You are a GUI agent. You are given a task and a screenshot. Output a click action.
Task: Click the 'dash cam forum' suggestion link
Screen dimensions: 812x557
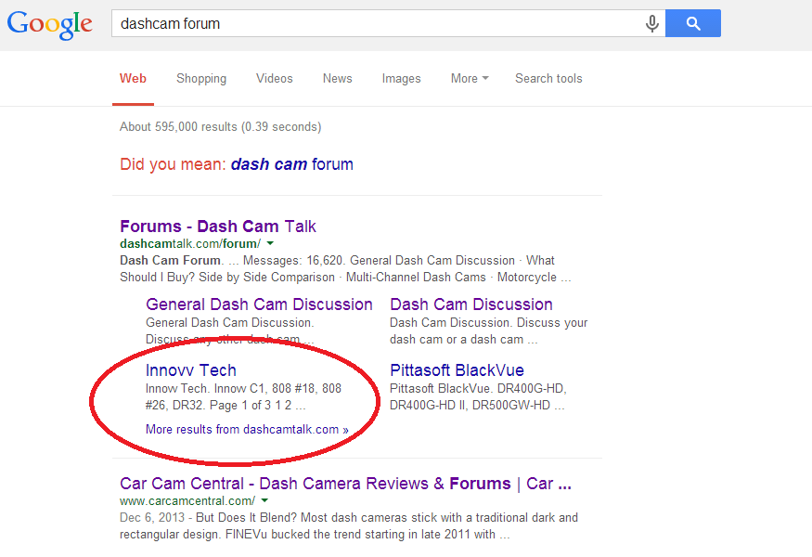click(x=292, y=164)
